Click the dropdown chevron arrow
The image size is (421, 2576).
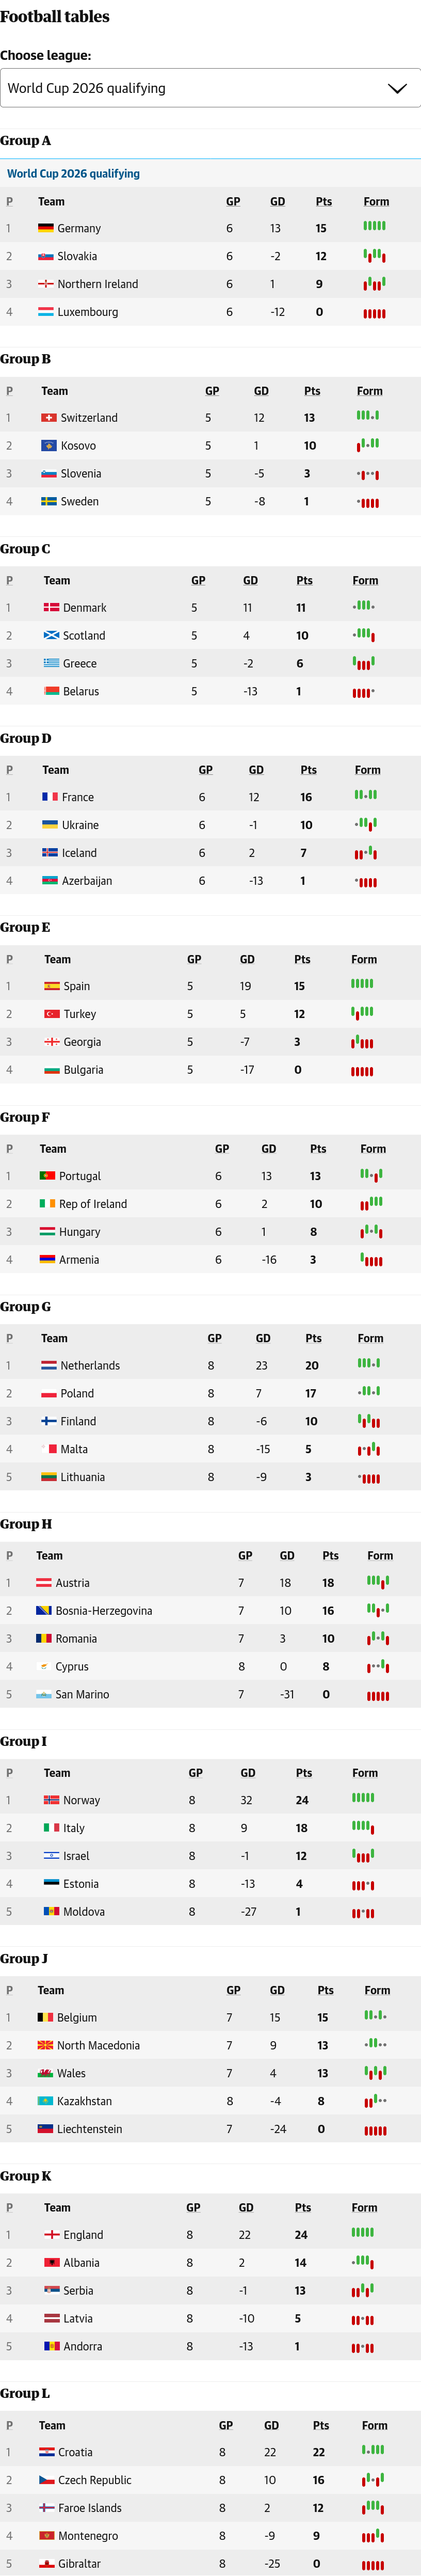pyautogui.click(x=397, y=88)
